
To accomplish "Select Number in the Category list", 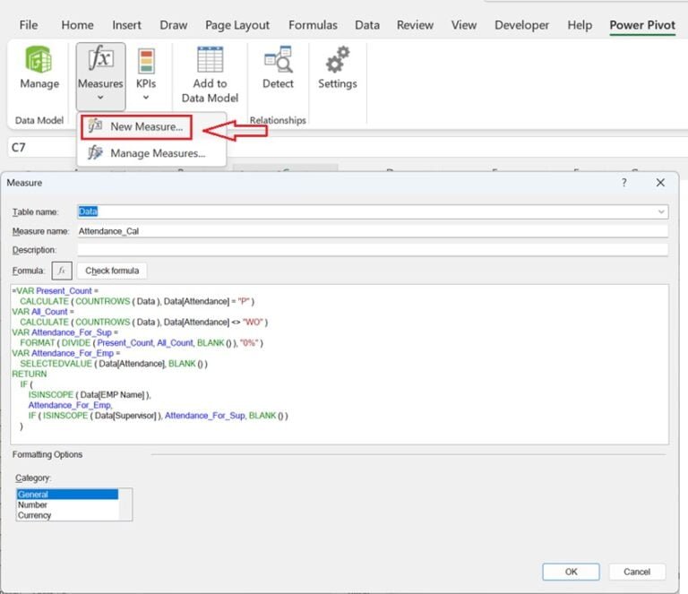I will pyautogui.click(x=67, y=505).
